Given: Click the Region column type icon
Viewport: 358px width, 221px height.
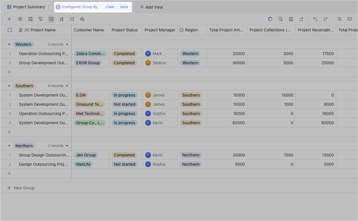Looking at the screenshot, I should tap(181, 30).
